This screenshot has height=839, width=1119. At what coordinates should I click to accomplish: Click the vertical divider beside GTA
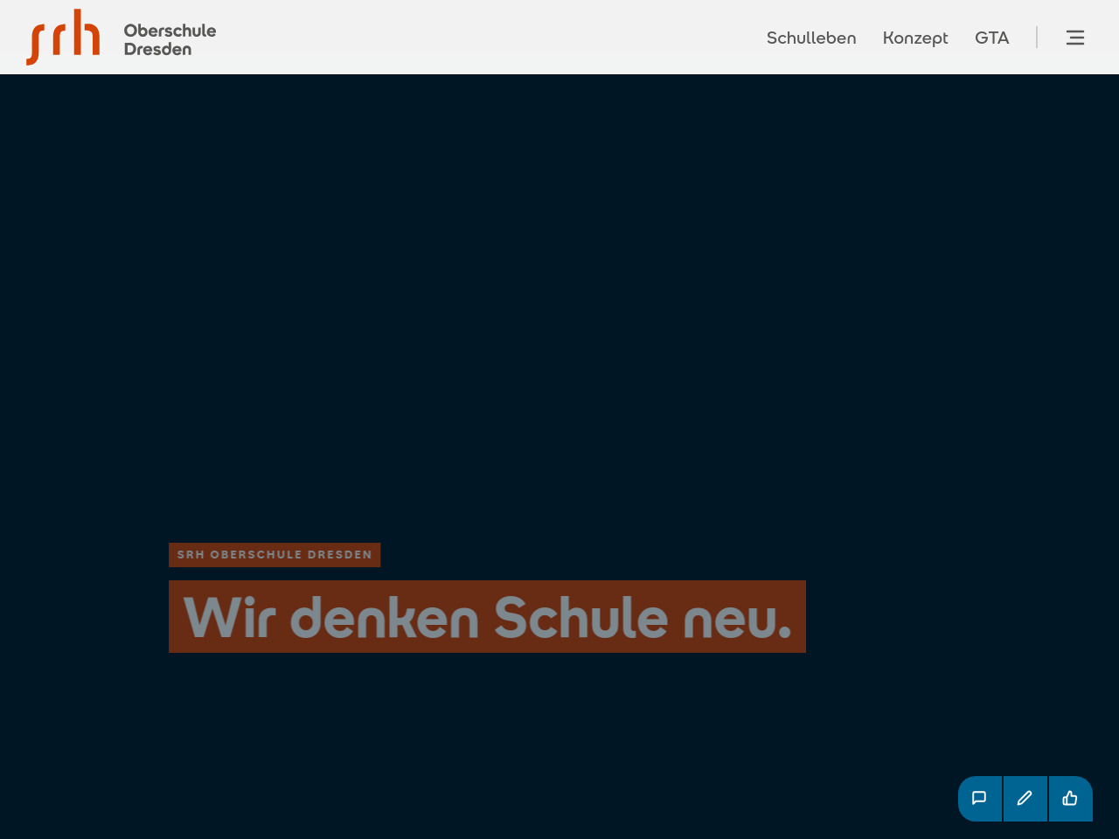[1037, 38]
